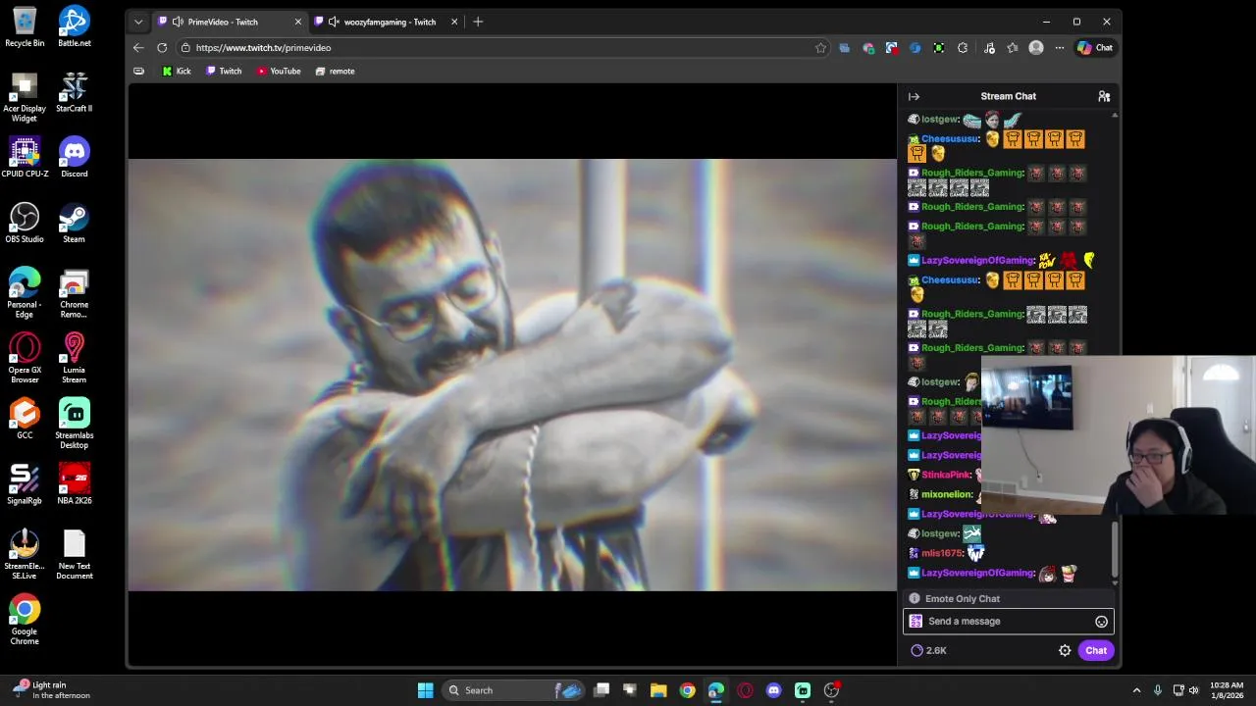This screenshot has height=706, width=1256.
Task: Select the New Text Document desktop file
Action: point(75,554)
